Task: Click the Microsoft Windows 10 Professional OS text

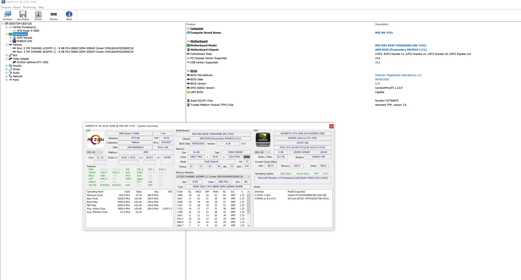Action: 293,178
